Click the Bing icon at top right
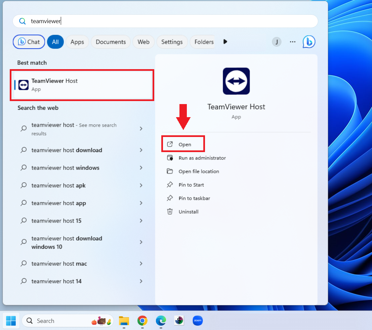372x330 pixels. pyautogui.click(x=308, y=42)
